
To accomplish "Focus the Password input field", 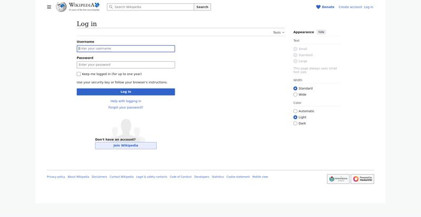I will click(x=126, y=65).
